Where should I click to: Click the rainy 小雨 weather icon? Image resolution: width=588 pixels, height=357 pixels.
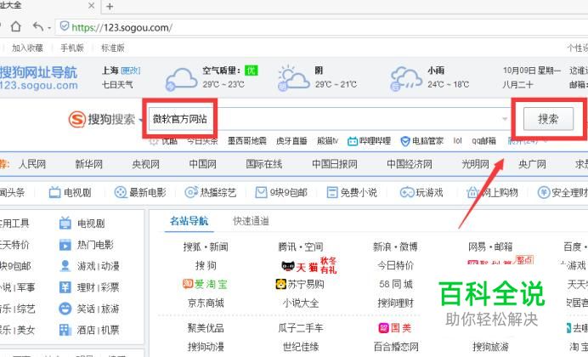tap(406, 79)
